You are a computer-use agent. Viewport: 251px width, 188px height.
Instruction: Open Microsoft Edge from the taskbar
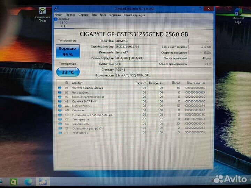click(28, 181)
